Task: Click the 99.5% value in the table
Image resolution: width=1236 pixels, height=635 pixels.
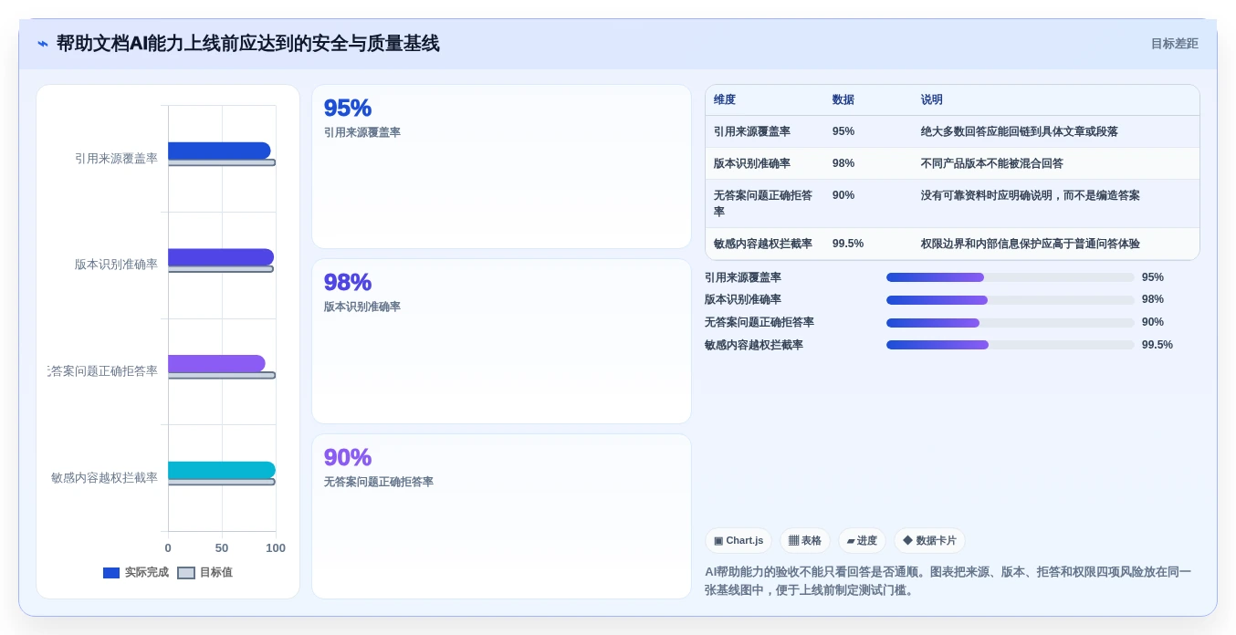Action: tap(848, 244)
